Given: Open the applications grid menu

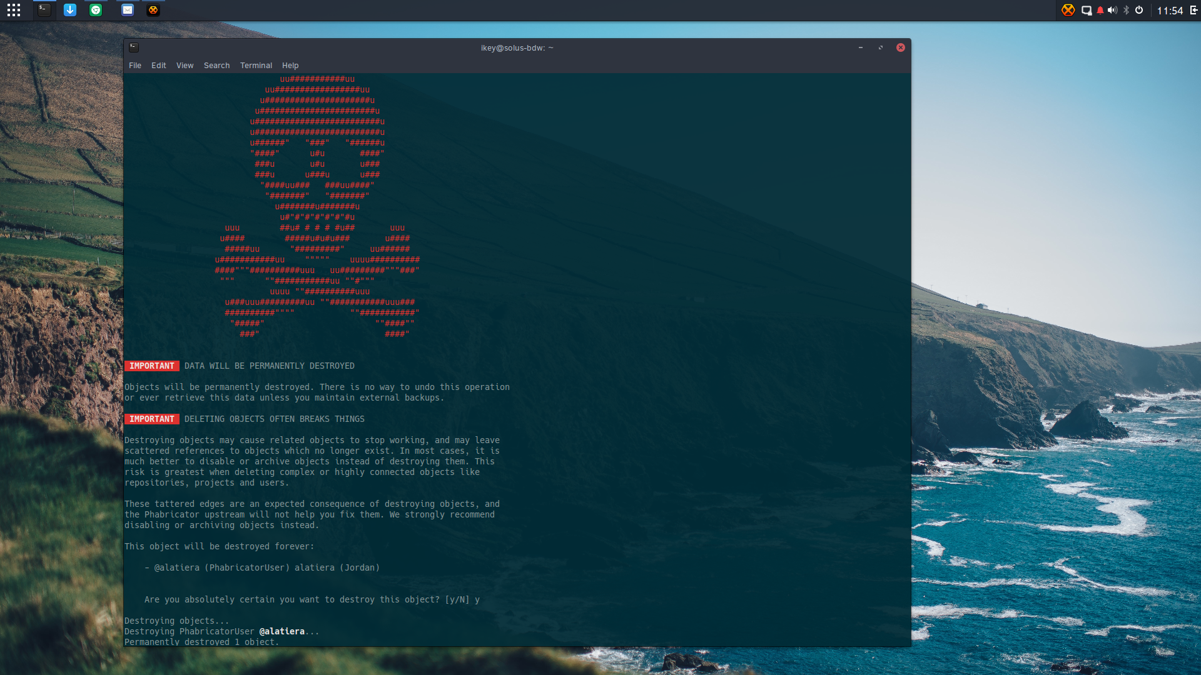Looking at the screenshot, I should 14,10.
